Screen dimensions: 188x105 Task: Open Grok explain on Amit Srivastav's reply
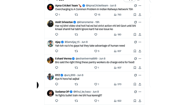[x=135, y=22]
